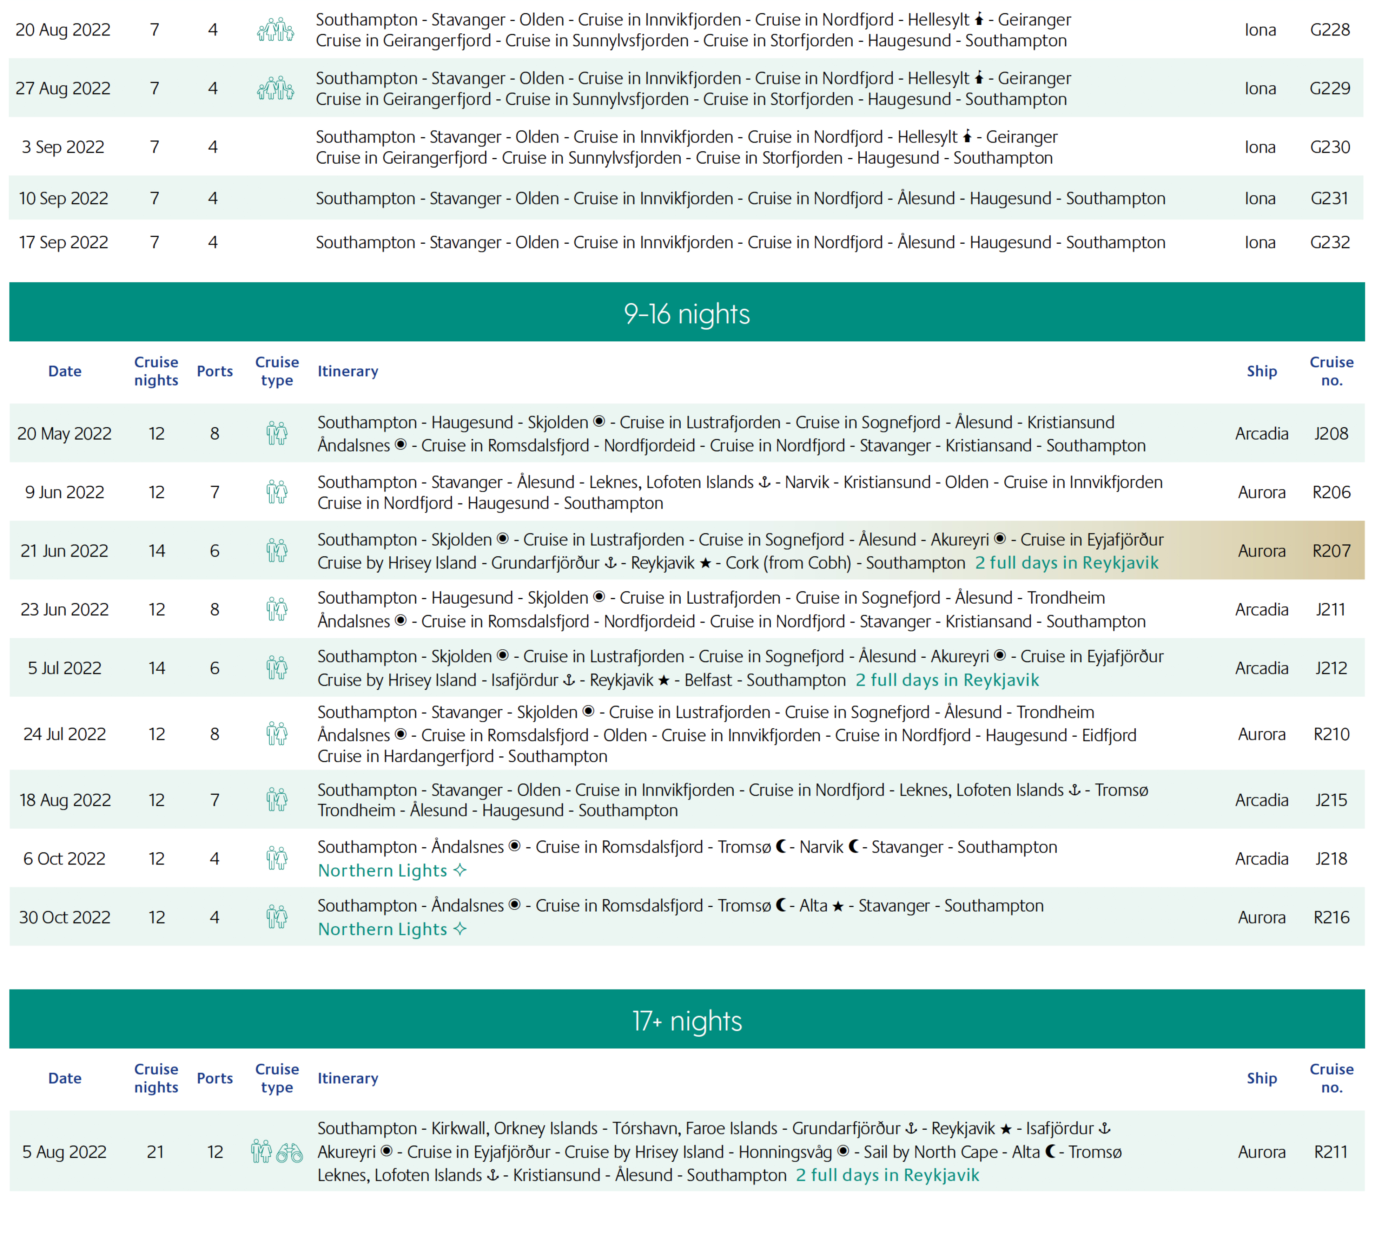
Task: Click the date 5 Aug 2022
Action: 64,1152
